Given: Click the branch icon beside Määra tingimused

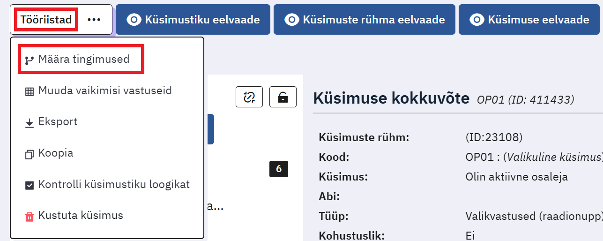Looking at the screenshot, I should pos(30,60).
